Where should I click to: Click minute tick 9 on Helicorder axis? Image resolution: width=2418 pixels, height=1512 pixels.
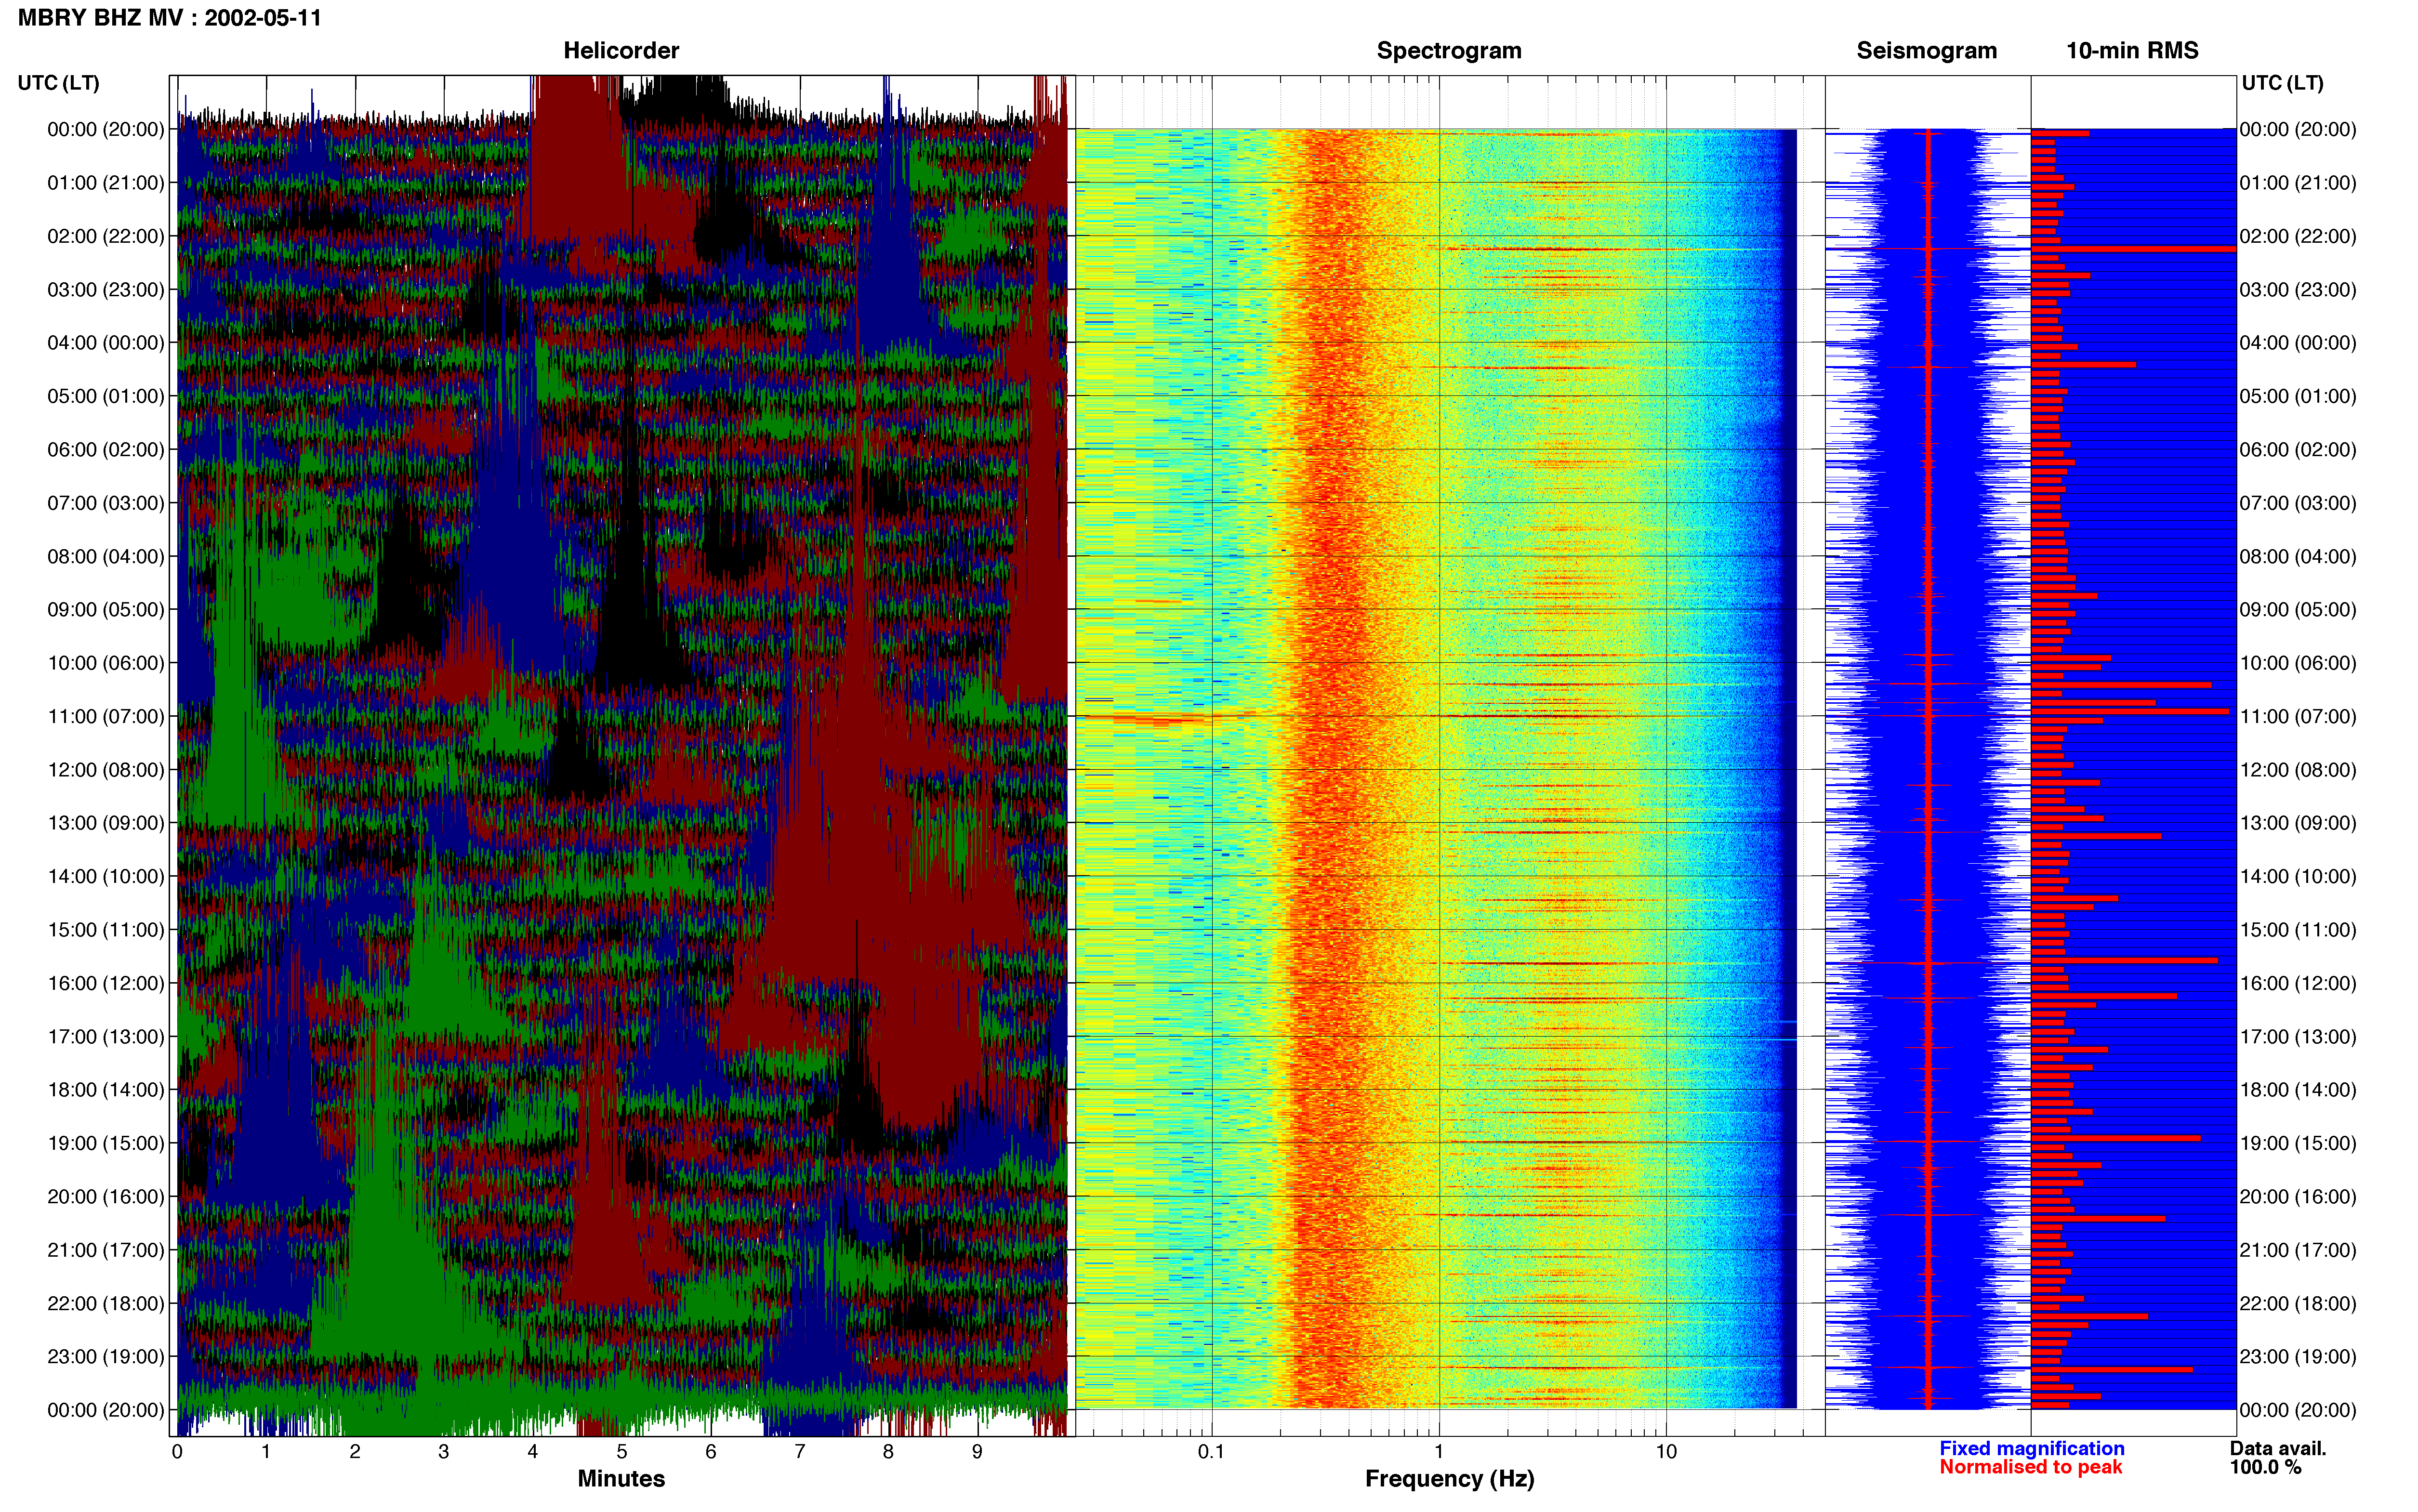[977, 1452]
